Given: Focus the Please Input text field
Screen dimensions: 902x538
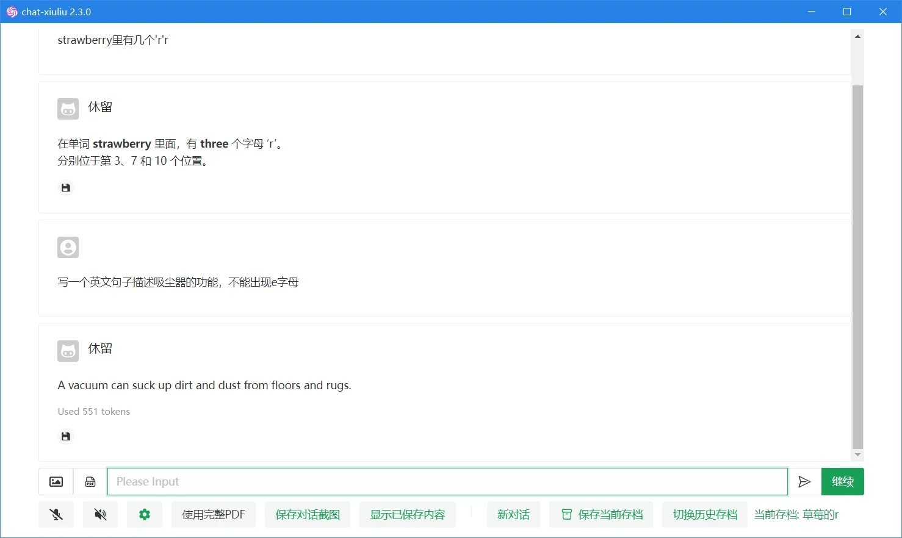Looking at the screenshot, I should tap(448, 482).
